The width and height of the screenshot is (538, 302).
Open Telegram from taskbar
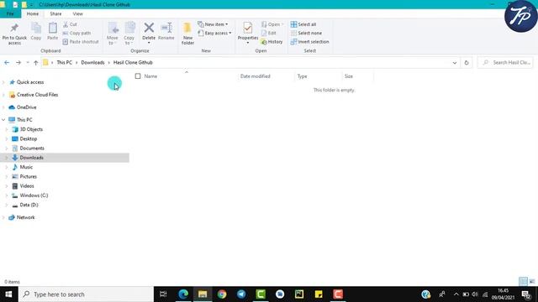[x=241, y=294]
